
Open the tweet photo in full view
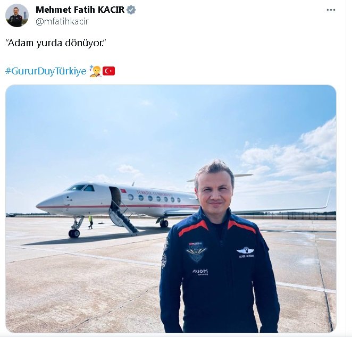pyautogui.click(x=171, y=208)
